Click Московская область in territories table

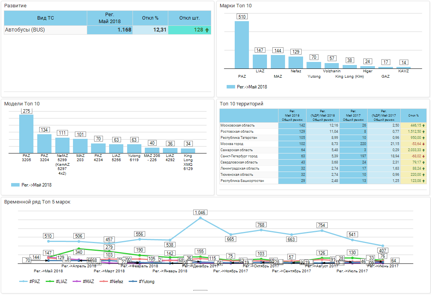237,125
